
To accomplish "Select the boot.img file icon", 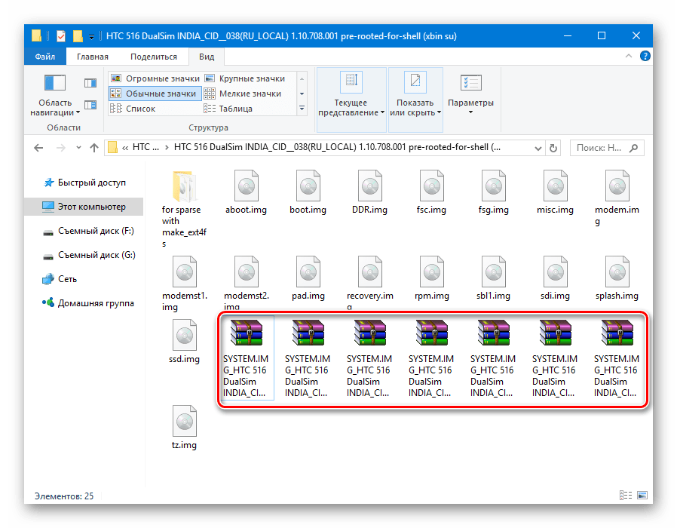I will pyautogui.click(x=308, y=186).
